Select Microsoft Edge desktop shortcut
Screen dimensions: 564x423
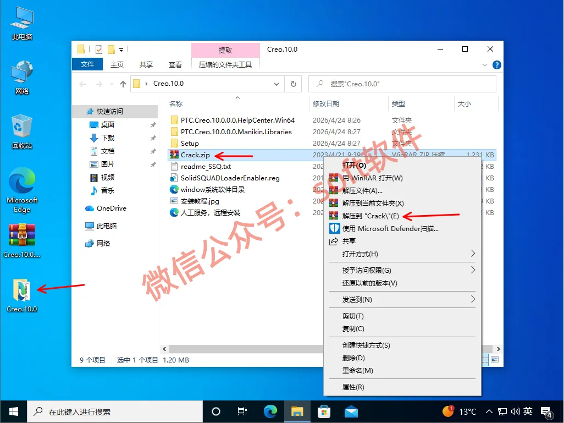coord(22,190)
